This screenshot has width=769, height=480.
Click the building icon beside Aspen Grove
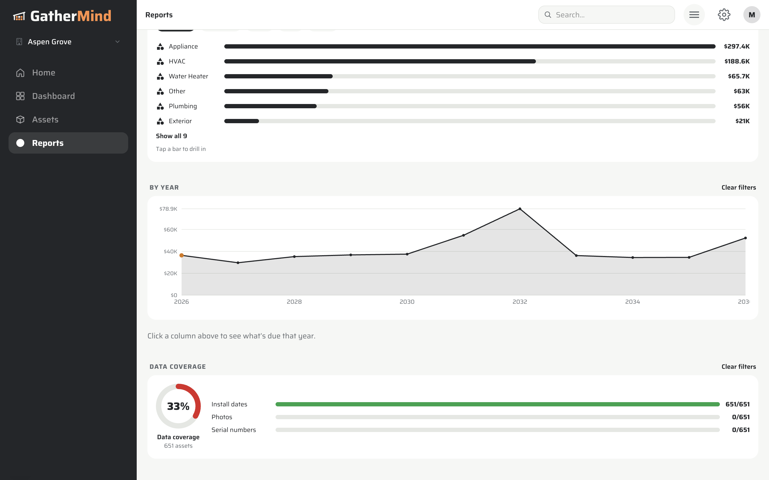click(x=19, y=42)
